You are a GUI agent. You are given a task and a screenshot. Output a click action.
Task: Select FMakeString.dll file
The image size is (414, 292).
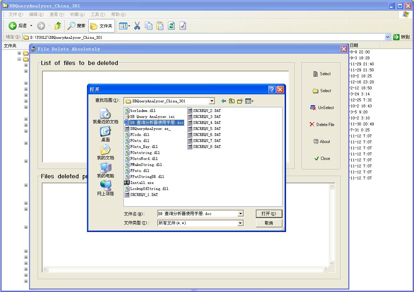pyautogui.click(x=144, y=165)
